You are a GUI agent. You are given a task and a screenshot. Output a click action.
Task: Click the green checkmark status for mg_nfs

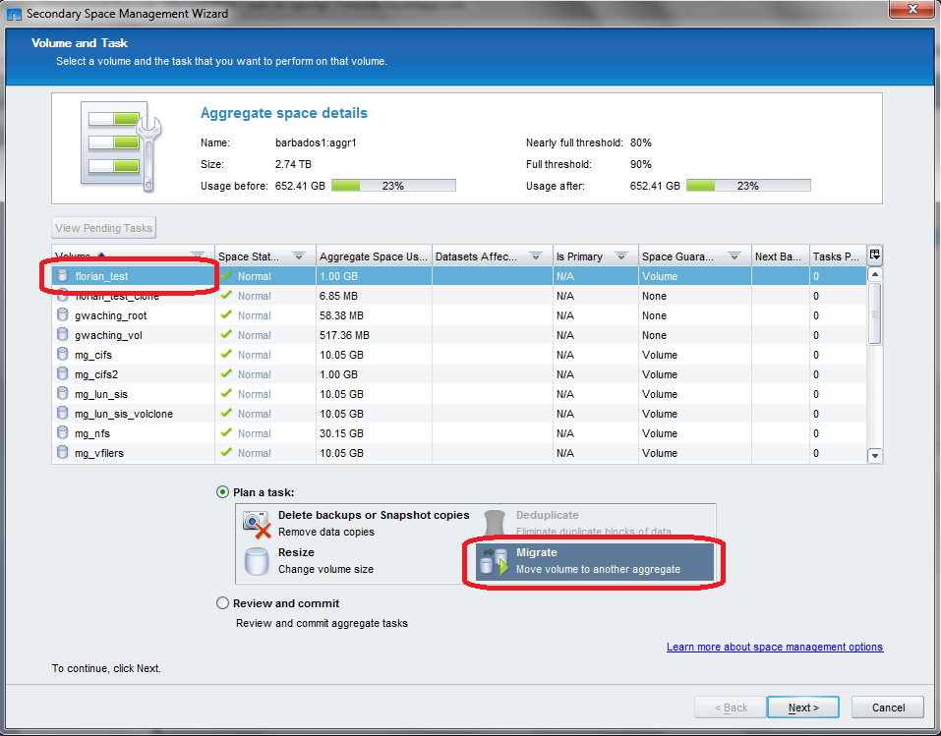click(226, 433)
